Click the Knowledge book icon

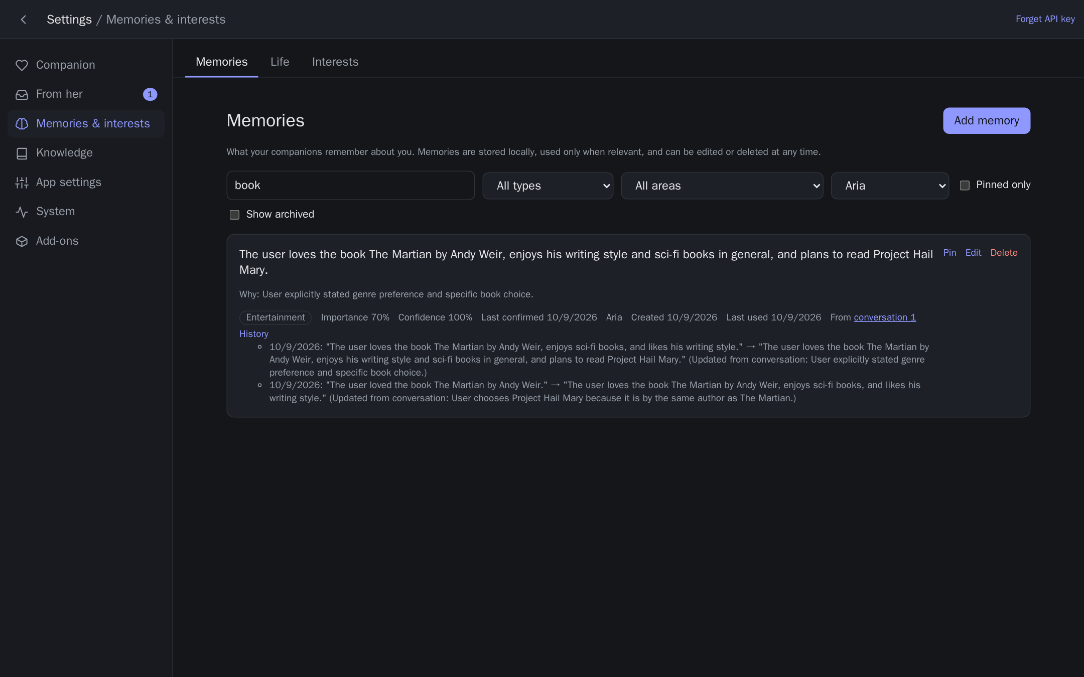(22, 153)
